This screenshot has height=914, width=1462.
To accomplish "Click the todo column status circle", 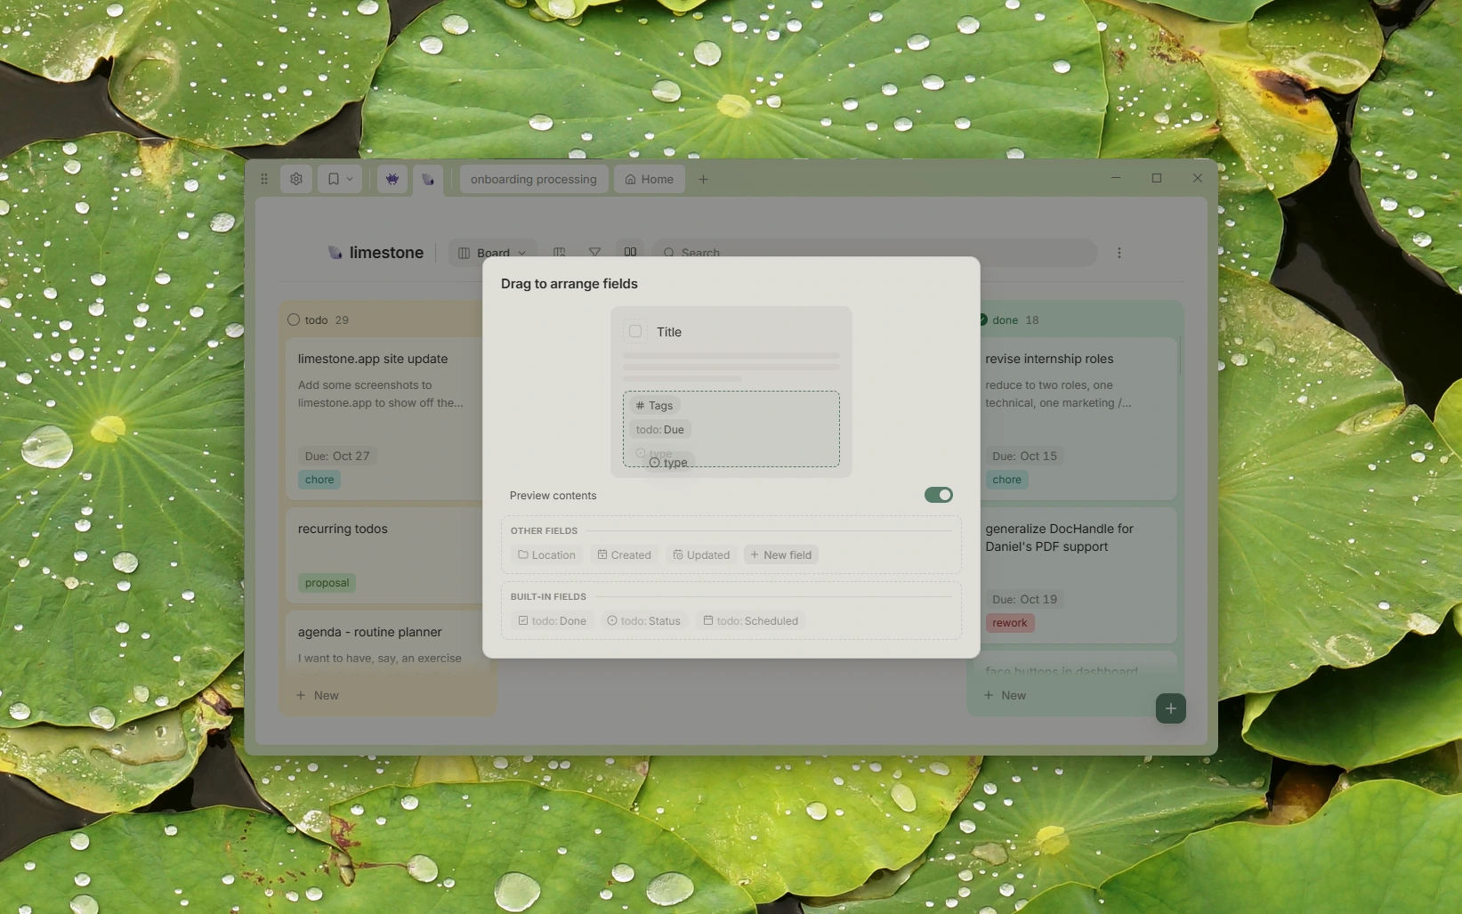I will point(294,319).
